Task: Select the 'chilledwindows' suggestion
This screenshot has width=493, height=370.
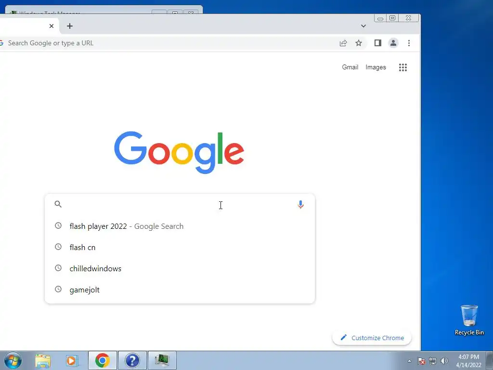Action: point(180,268)
